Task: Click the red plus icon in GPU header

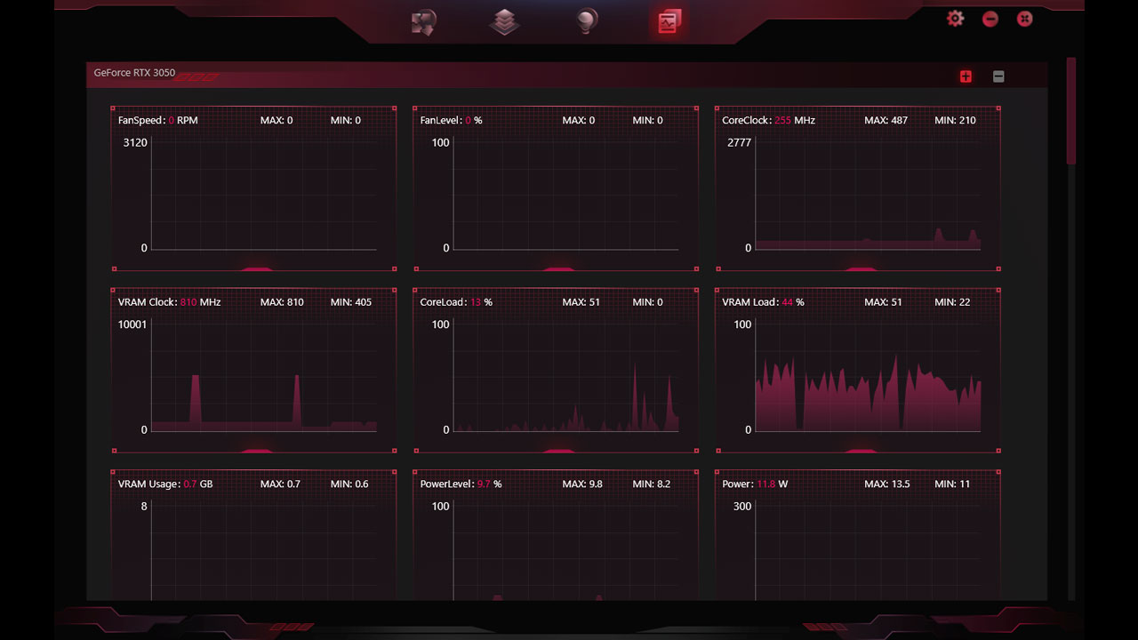Action: tap(966, 76)
